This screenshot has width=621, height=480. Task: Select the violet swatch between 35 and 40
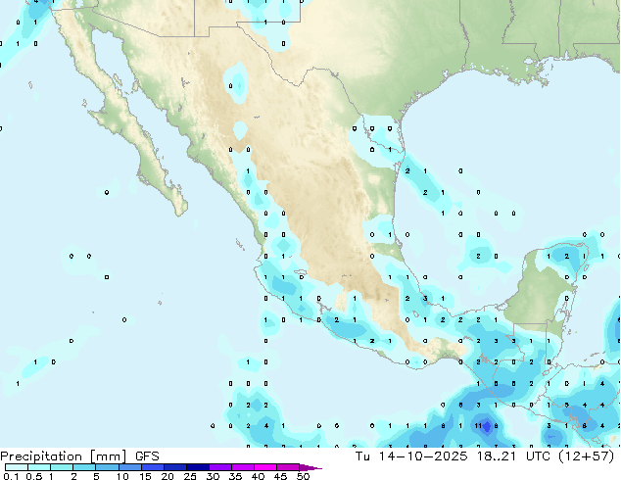pos(242,467)
